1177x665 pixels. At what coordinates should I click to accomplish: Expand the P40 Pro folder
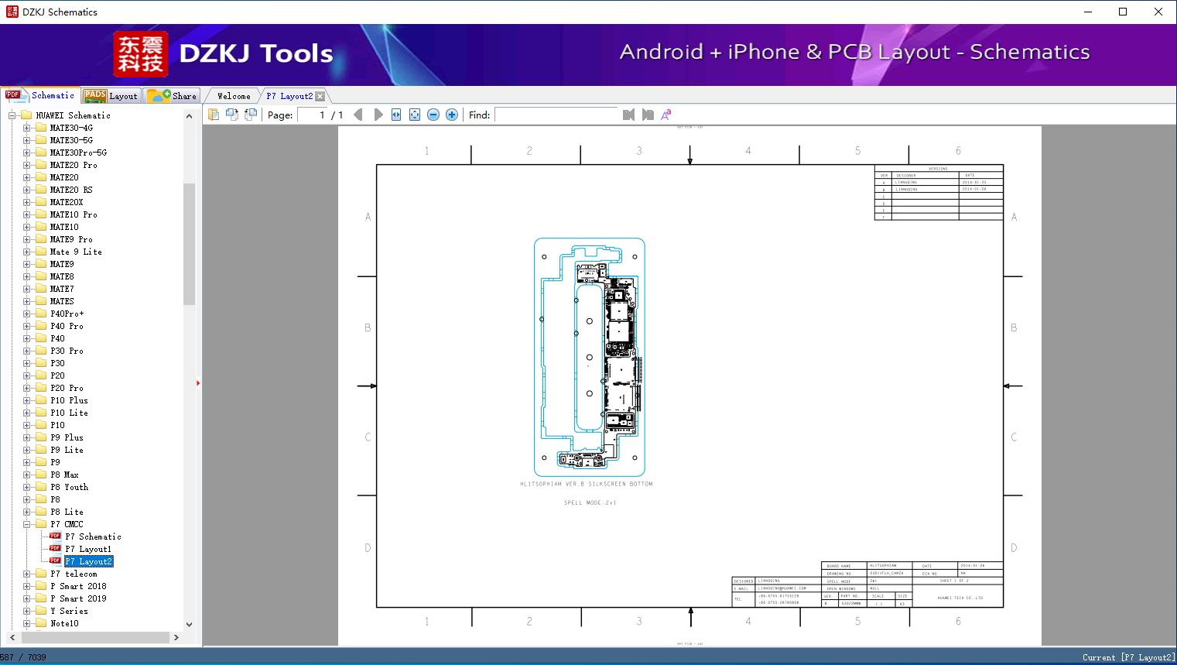pyautogui.click(x=26, y=326)
